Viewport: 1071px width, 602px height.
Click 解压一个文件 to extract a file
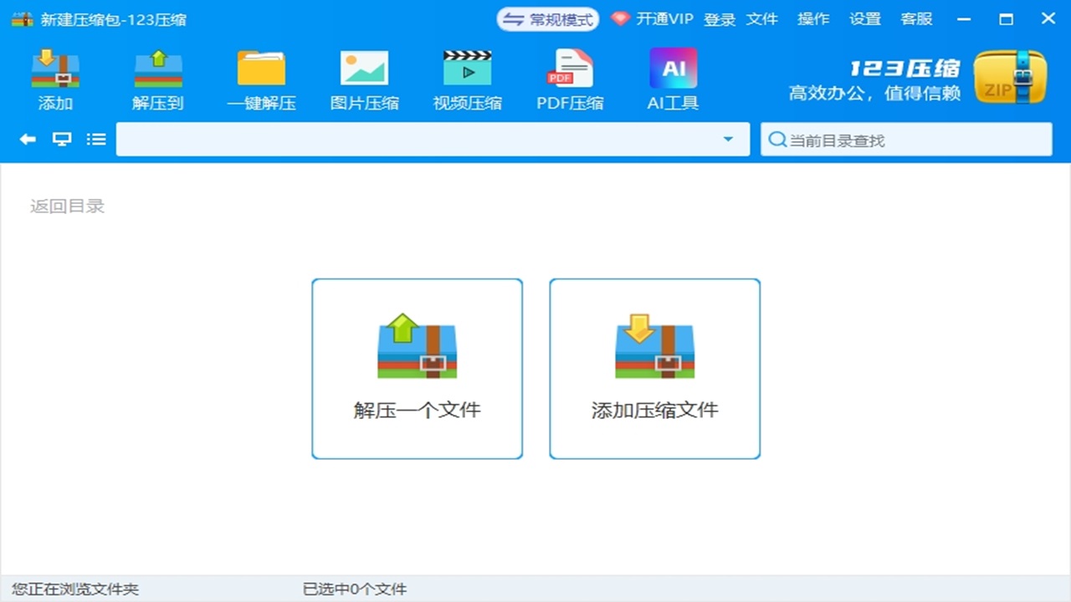(417, 369)
